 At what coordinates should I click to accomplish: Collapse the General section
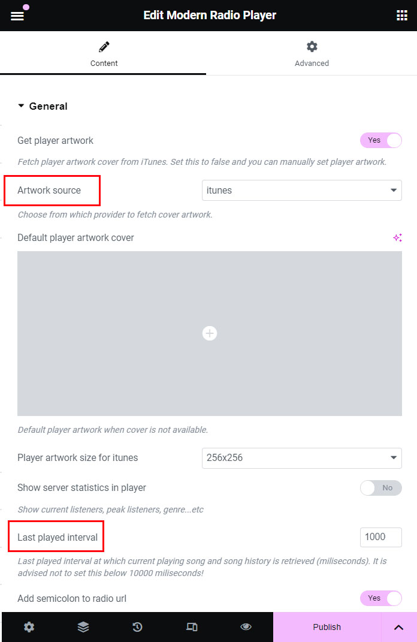pos(43,106)
